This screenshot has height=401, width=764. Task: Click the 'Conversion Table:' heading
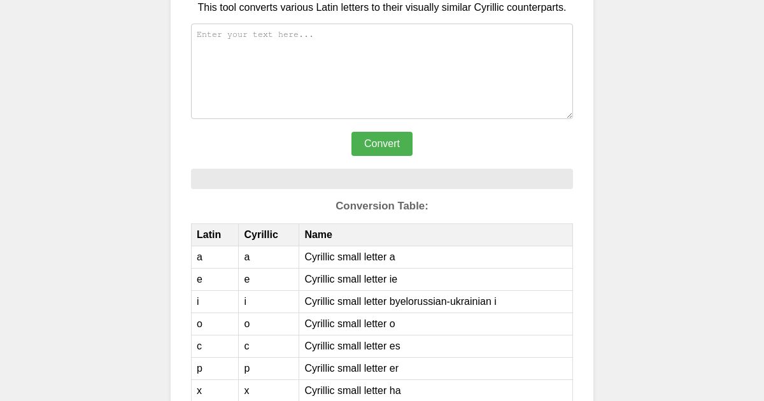click(381, 206)
